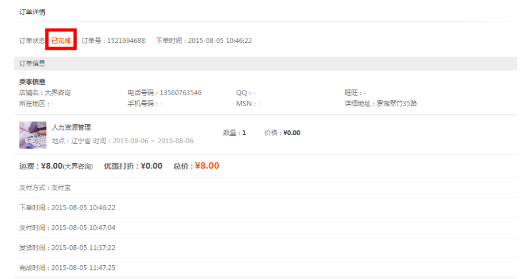Open the 人力资源管理 product title link

point(71,127)
